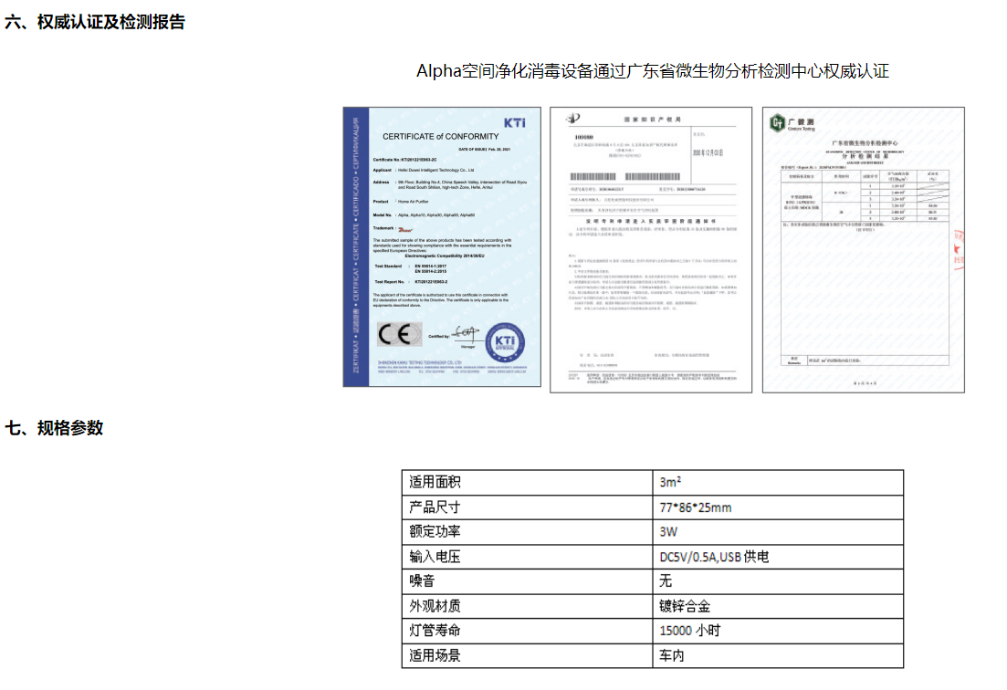Open the Guangdong microbiology test report image
Screen dimensions: 1007x690
pyautogui.click(x=863, y=250)
